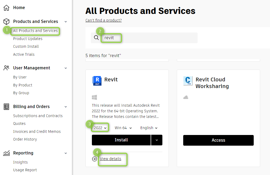Screen dimensions: 270x175
Task: Click the Reporting chart icon
Action: [6, 153]
